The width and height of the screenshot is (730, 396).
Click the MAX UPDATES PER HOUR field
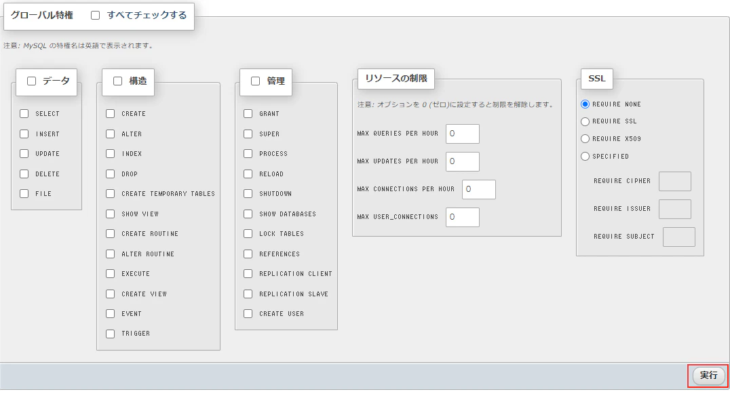coord(462,161)
